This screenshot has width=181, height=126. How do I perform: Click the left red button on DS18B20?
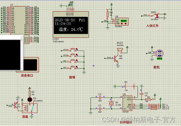tap(122, 24)
